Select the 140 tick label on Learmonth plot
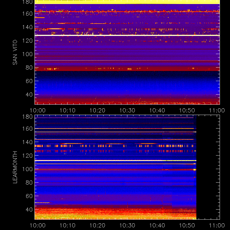This screenshot has height=230, width=230. click(27, 142)
